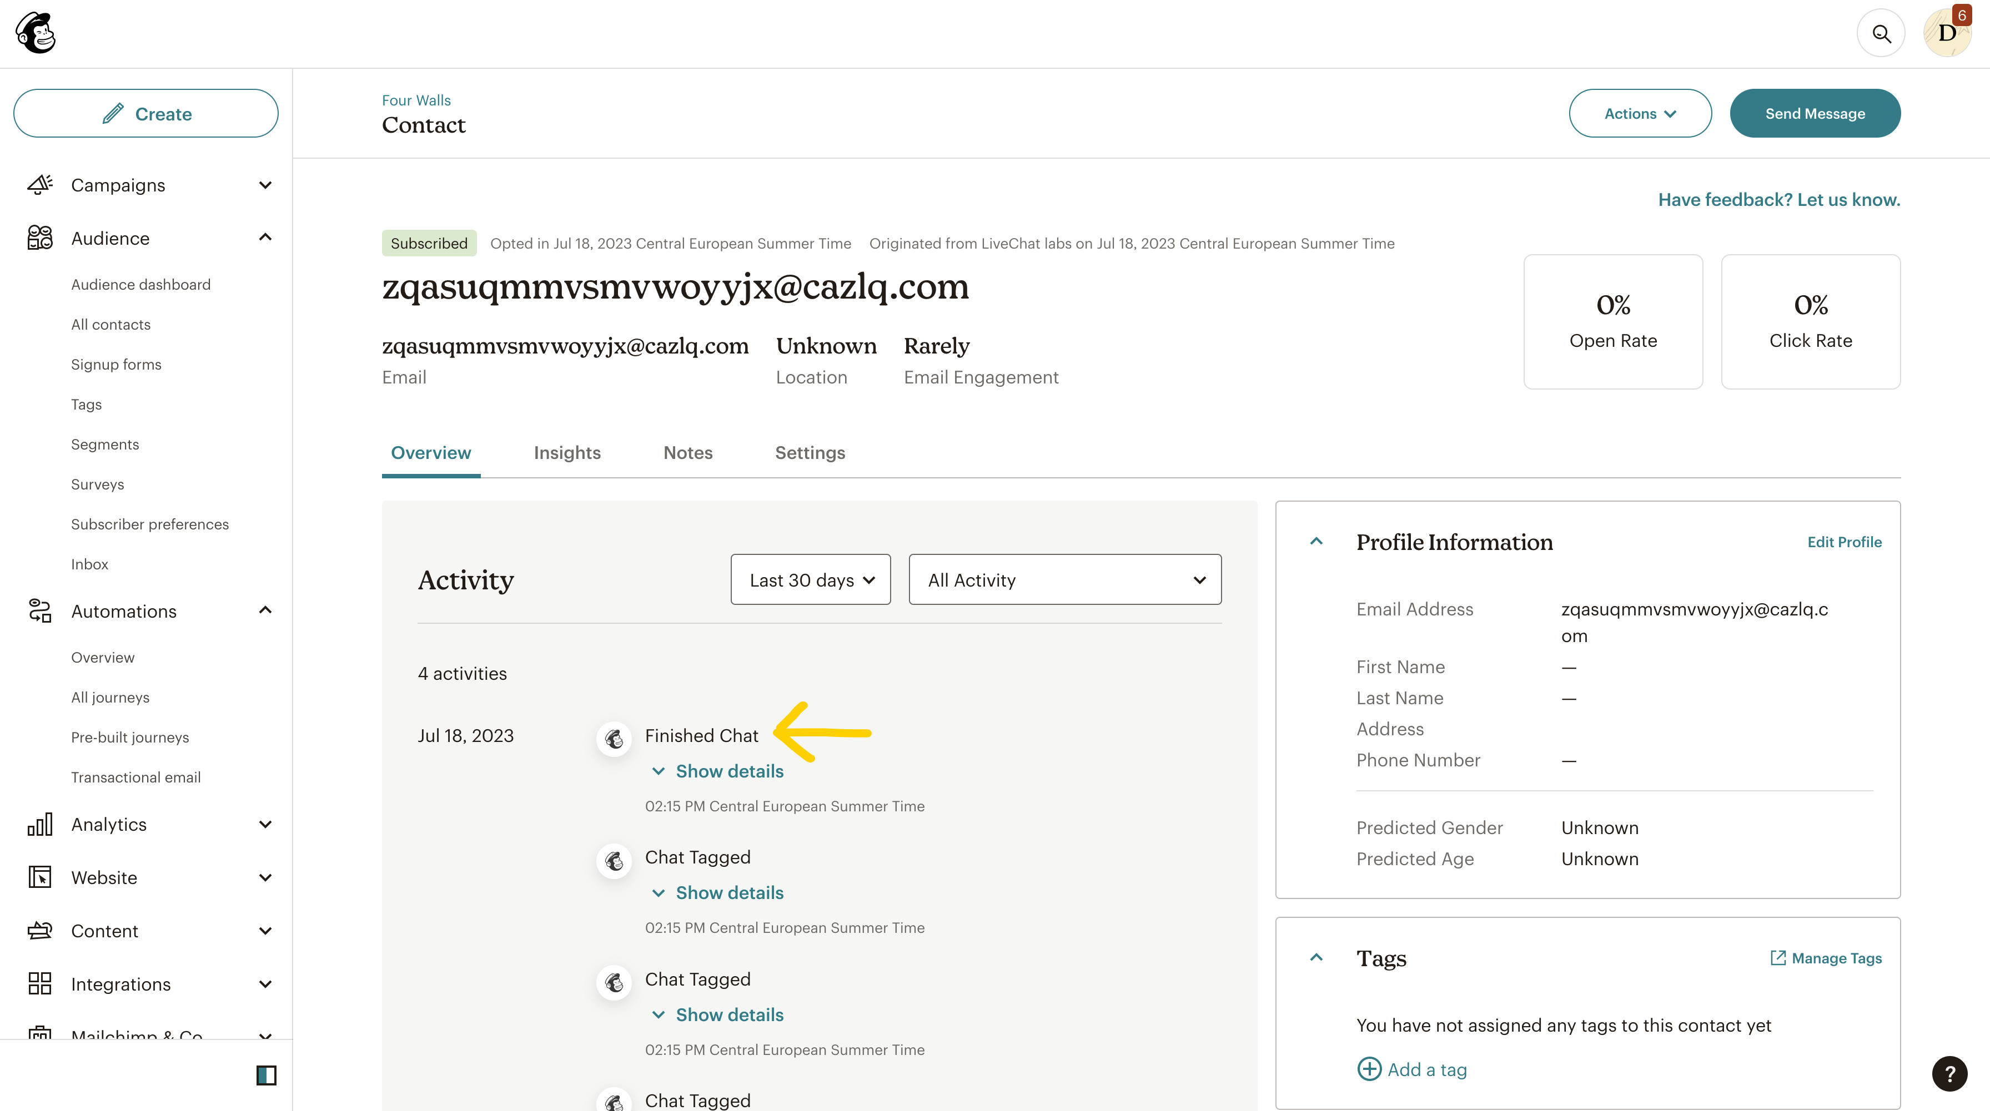
Task: Click the Campaigns megaphone icon
Action: coord(40,185)
